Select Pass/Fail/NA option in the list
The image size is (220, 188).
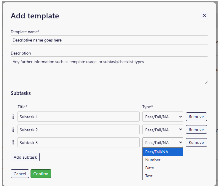pyautogui.click(x=162, y=152)
